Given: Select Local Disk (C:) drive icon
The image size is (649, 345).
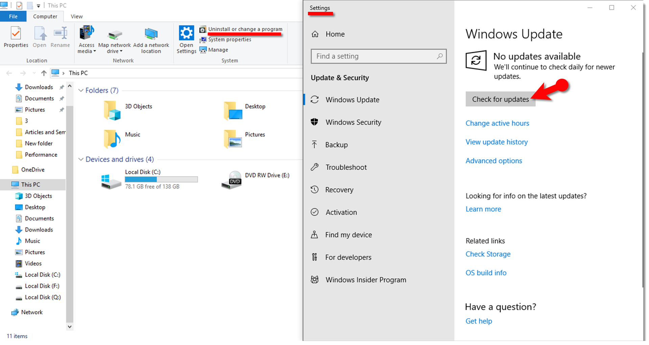Looking at the screenshot, I should 111,182.
